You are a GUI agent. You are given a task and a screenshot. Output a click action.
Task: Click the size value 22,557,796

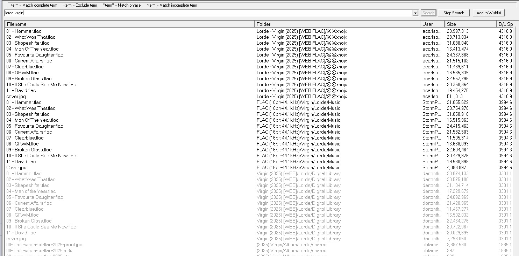click(x=458, y=78)
